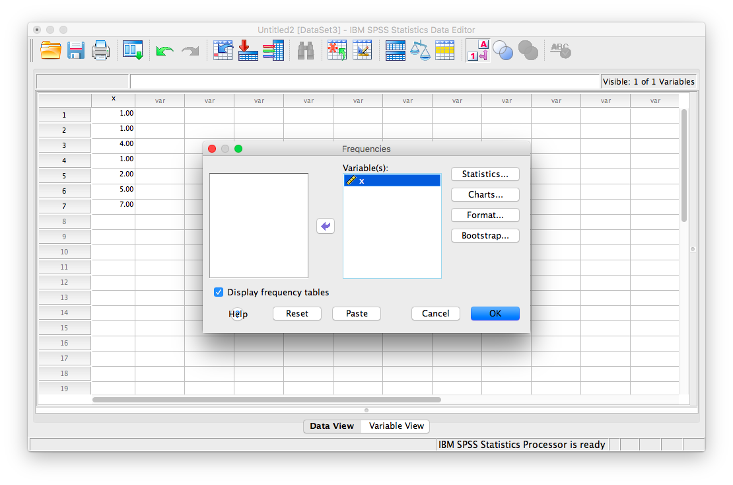
Task: Click the empty source variable list box
Action: [259, 225]
